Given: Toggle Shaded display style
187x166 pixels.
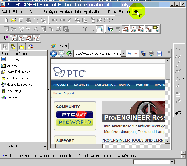Looking at the screenshot, I should (100, 29).
